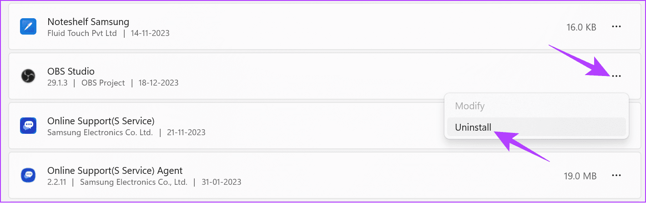This screenshot has width=646, height=203.
Task: Select the Modify menu entry
Action: point(470,106)
